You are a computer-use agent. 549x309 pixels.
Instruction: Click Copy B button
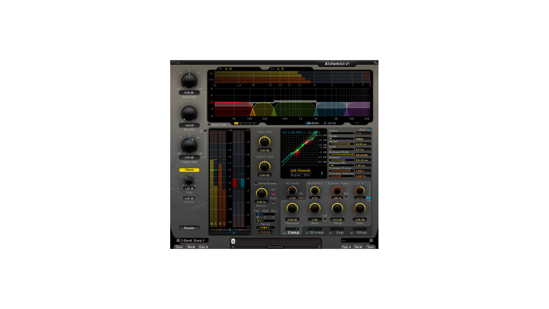tap(203, 247)
